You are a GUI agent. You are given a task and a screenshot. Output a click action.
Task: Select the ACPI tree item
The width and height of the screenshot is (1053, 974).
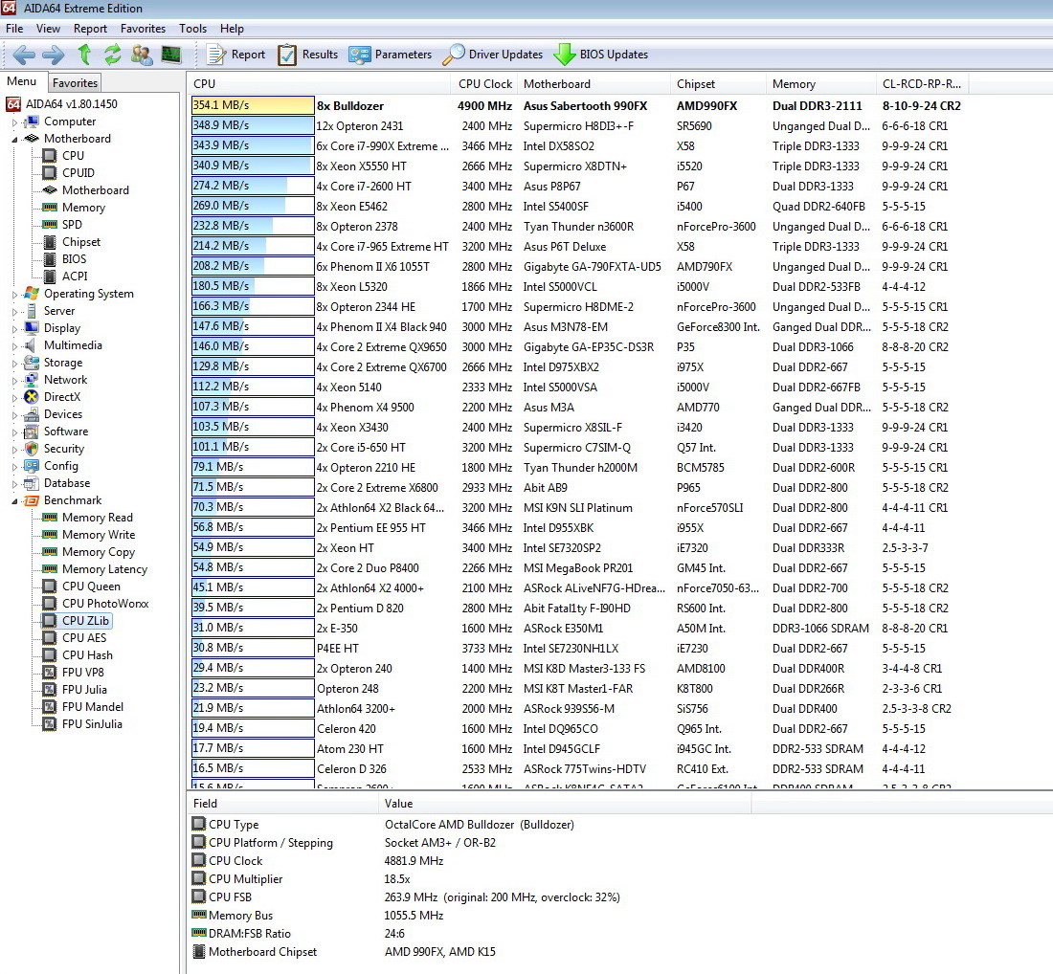coord(75,276)
